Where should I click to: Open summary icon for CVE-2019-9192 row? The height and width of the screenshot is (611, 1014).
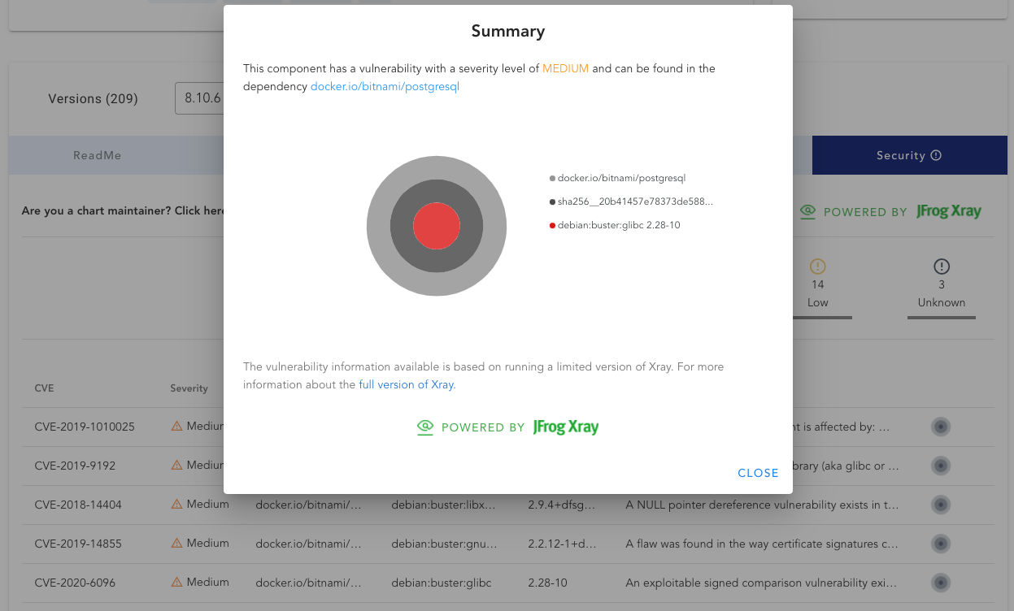pyautogui.click(x=941, y=466)
